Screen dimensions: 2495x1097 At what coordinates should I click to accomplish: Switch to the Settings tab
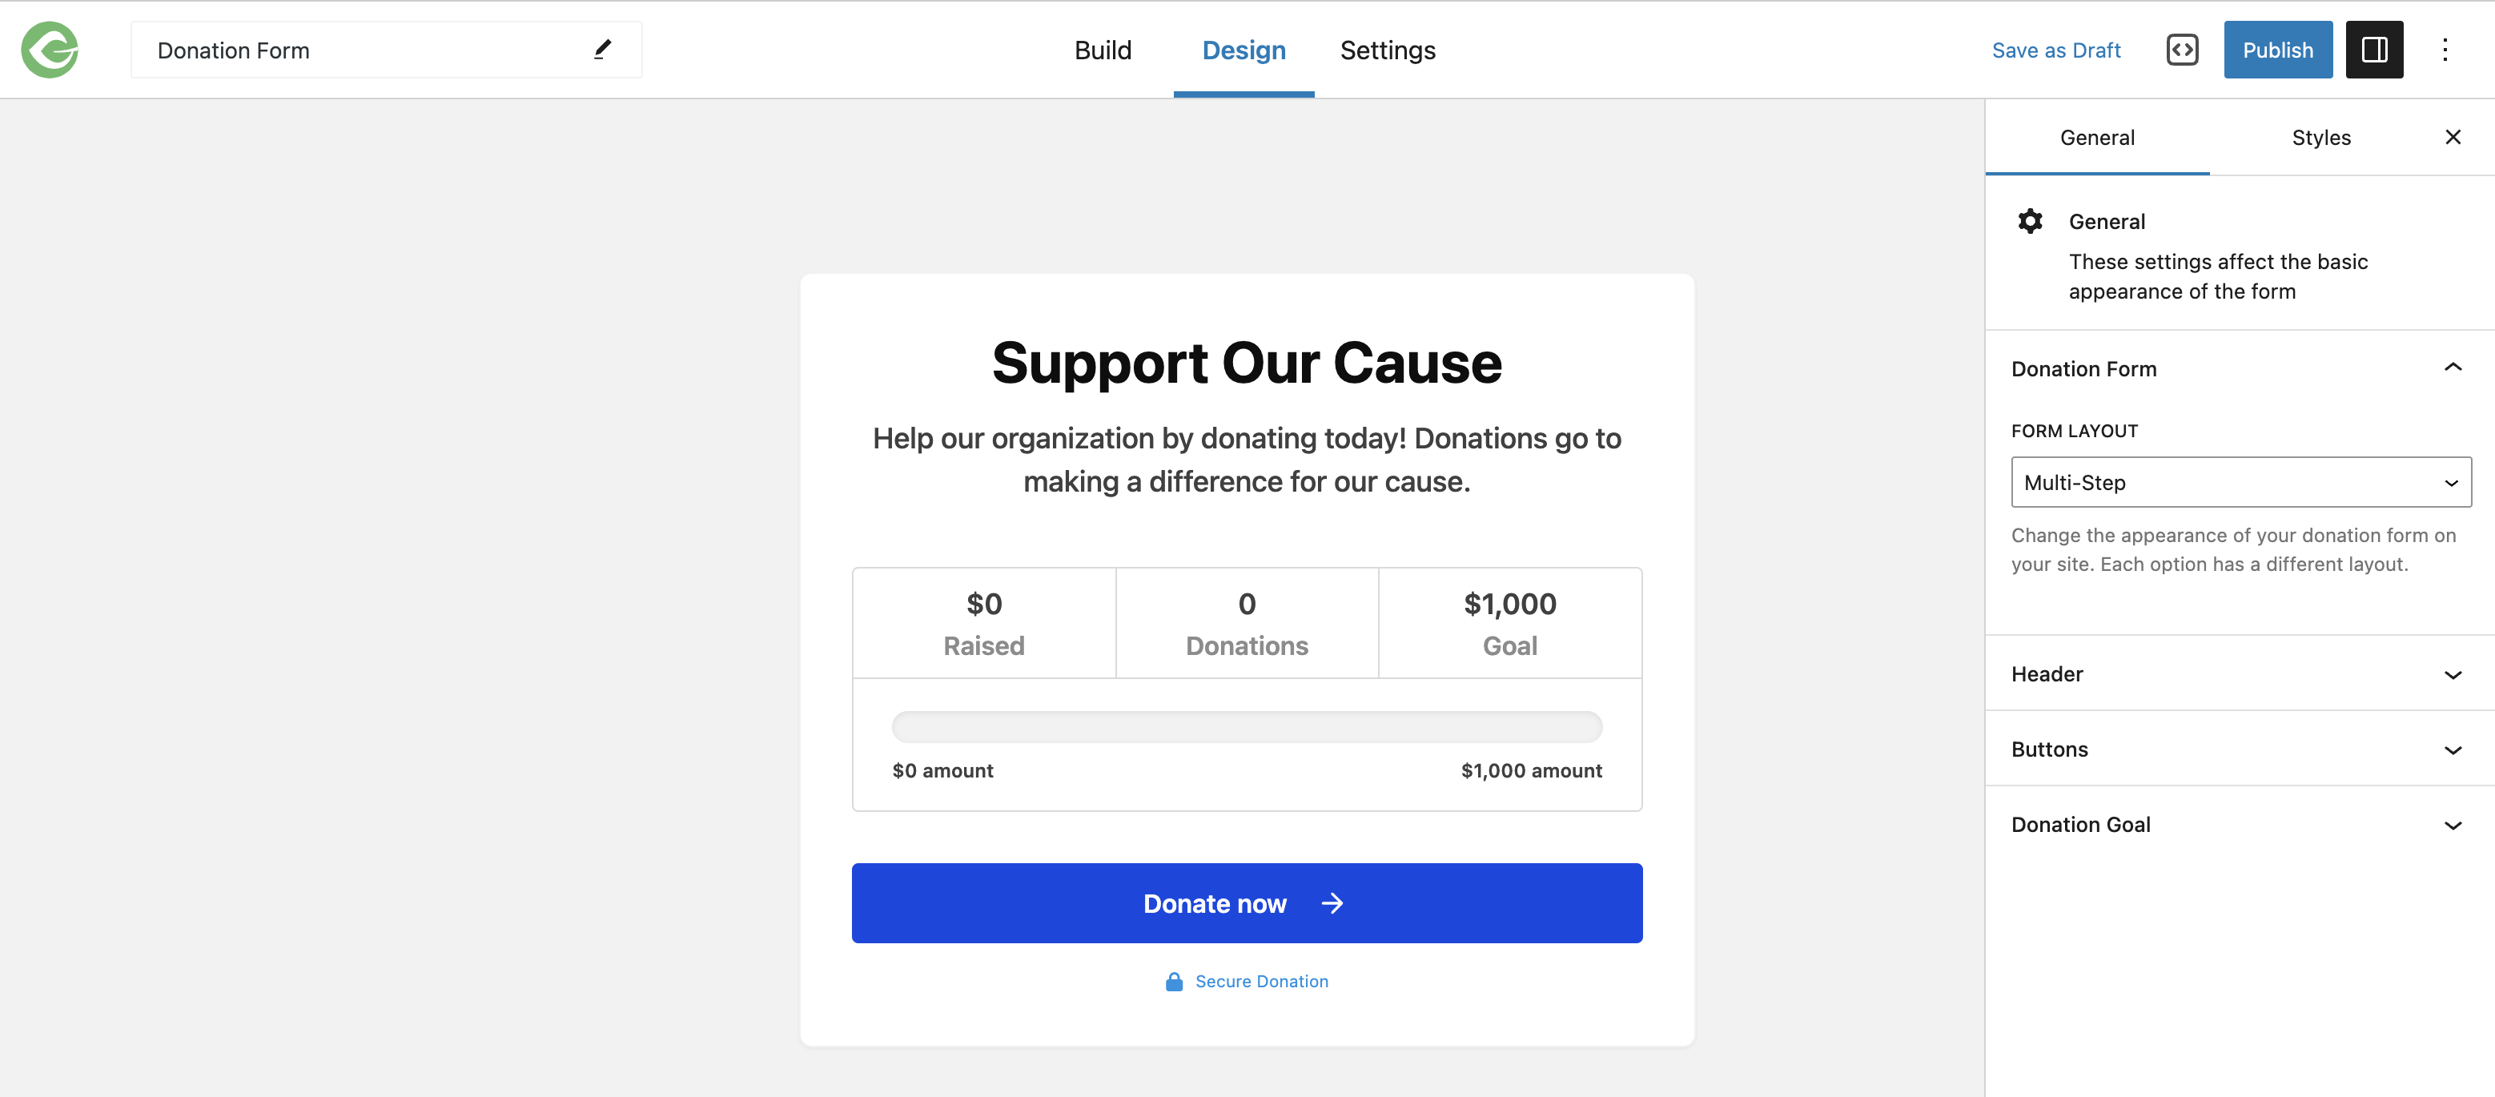pyautogui.click(x=1387, y=50)
